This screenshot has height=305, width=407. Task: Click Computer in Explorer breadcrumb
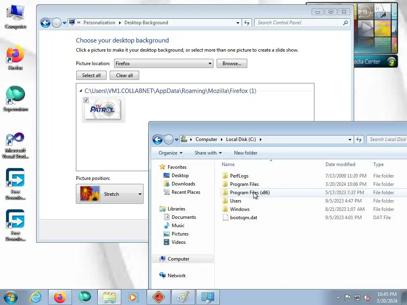[x=206, y=139]
